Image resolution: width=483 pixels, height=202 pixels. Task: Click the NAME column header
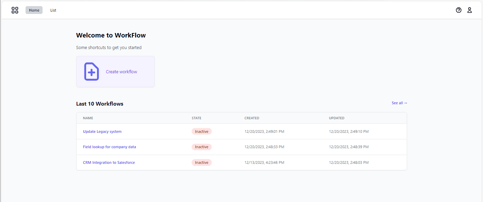[88, 118]
